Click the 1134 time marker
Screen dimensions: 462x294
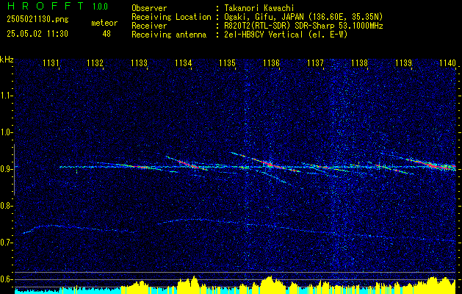click(x=184, y=62)
